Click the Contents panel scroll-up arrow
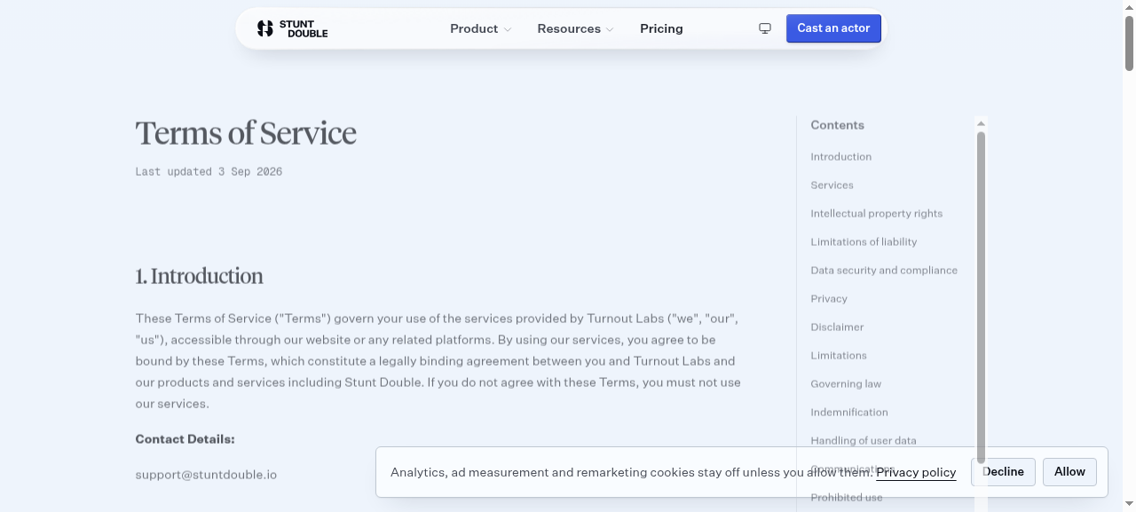The image size is (1136, 512). point(981,123)
